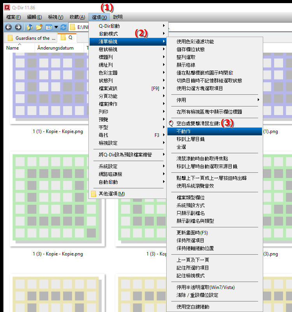292x312 pixels.
Task: Click the 選項(X) menu
Action: click(x=99, y=17)
